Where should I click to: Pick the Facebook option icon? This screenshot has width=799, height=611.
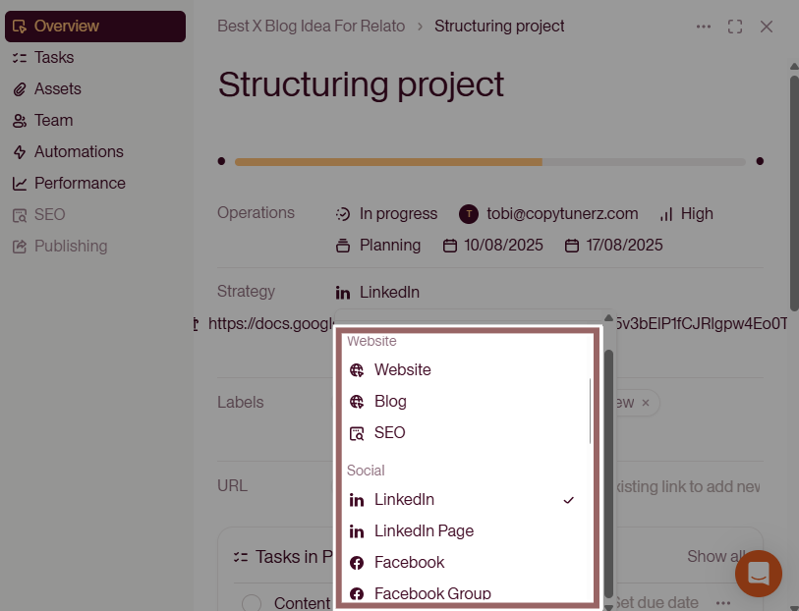357,563
